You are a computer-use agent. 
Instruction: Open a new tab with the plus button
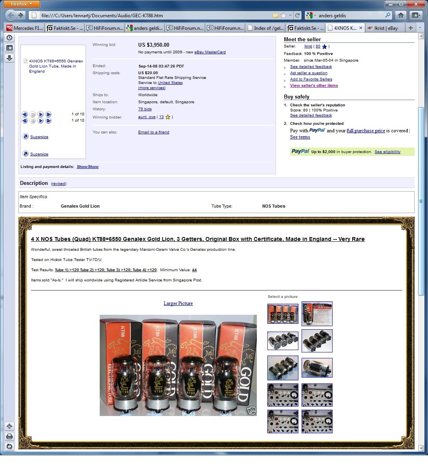click(411, 28)
